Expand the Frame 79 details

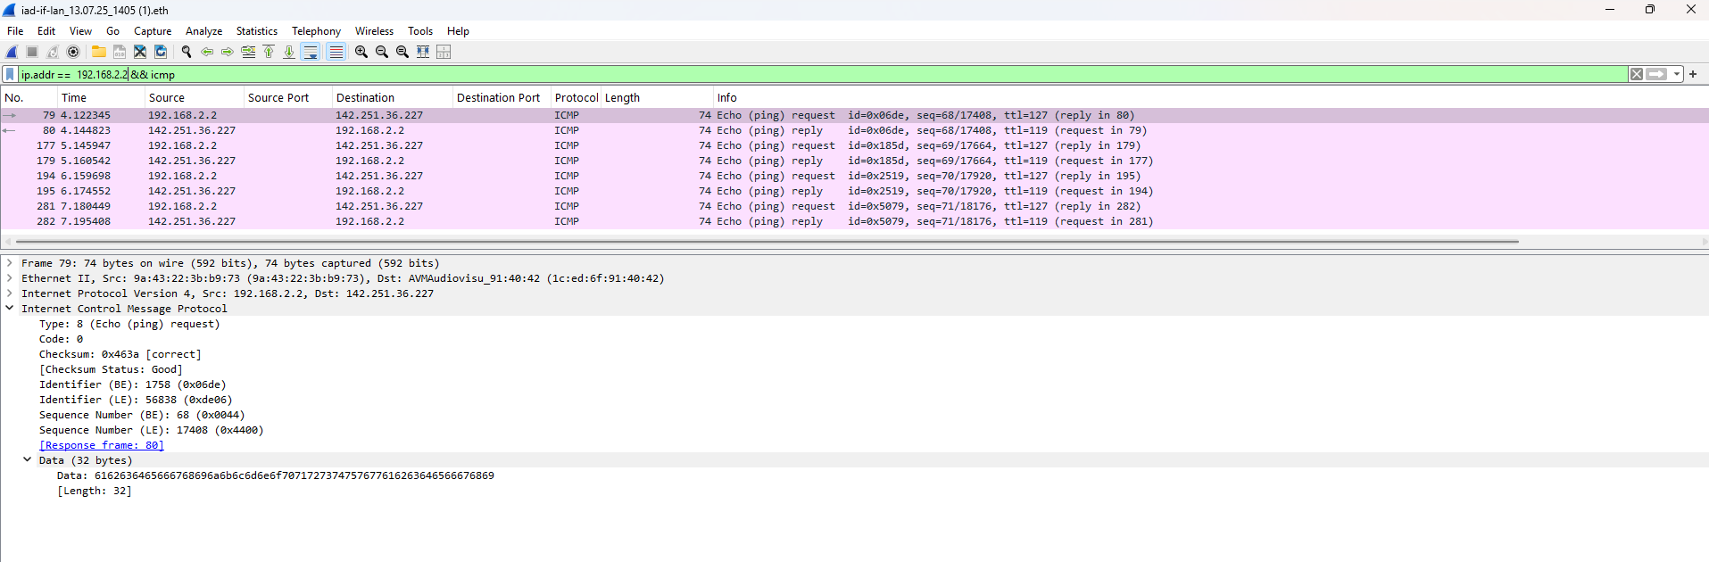10,263
